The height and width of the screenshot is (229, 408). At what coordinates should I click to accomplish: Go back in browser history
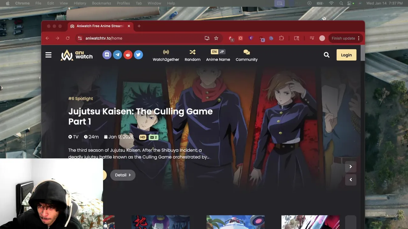[x=47, y=38]
